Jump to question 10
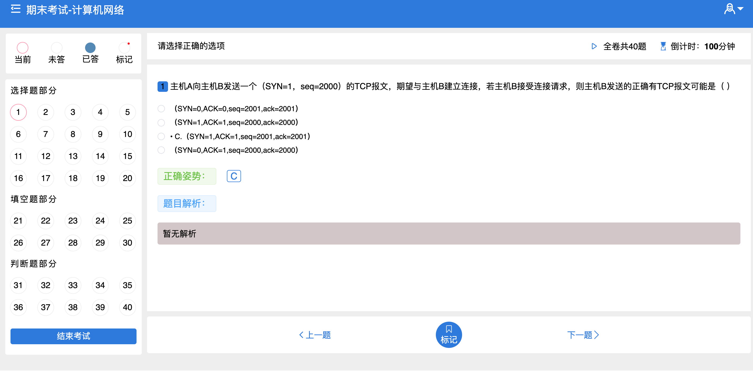The height and width of the screenshot is (371, 753). pyautogui.click(x=127, y=134)
